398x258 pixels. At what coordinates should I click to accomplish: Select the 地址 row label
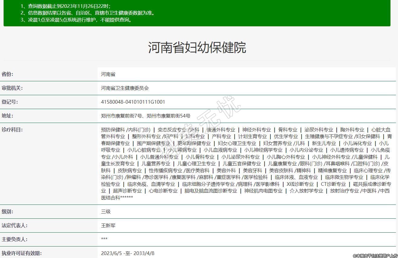8,116
